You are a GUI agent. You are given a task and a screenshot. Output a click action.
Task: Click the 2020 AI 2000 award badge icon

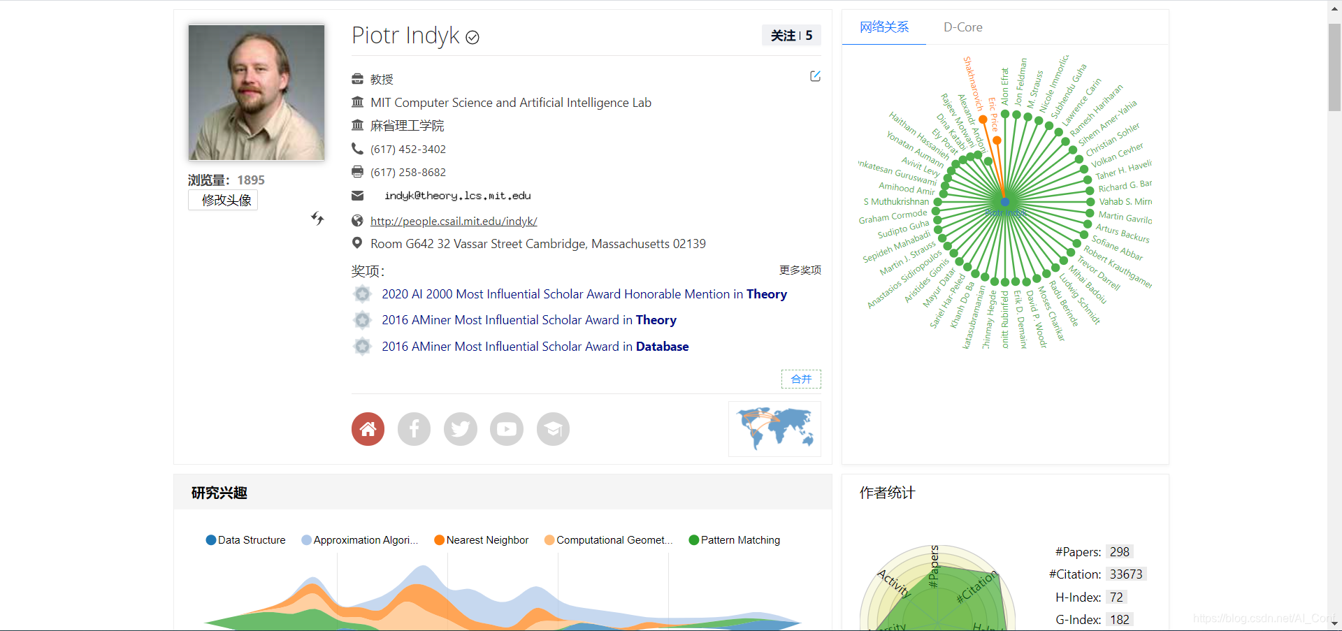pos(362,294)
